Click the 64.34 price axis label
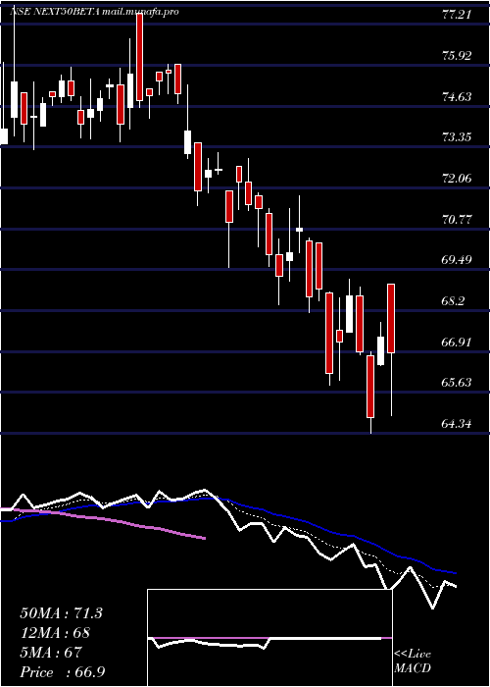Viewport: 490px width, 687px height. 457,423
